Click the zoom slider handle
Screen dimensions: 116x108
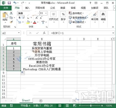point(91,105)
